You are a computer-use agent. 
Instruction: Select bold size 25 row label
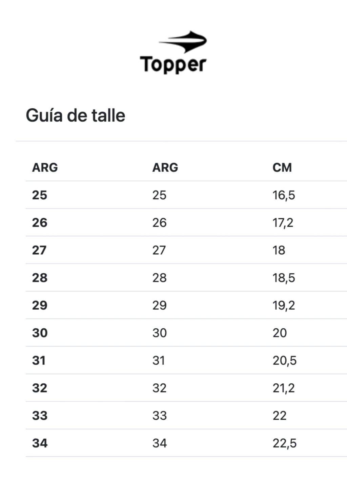click(40, 195)
